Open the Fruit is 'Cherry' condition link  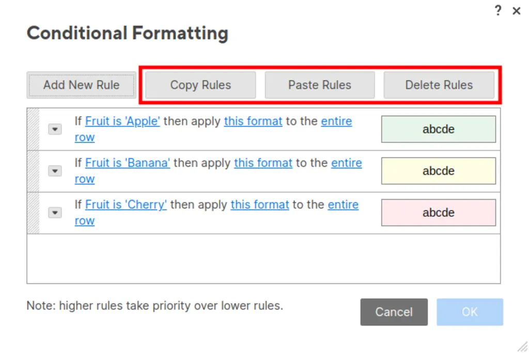click(x=126, y=205)
